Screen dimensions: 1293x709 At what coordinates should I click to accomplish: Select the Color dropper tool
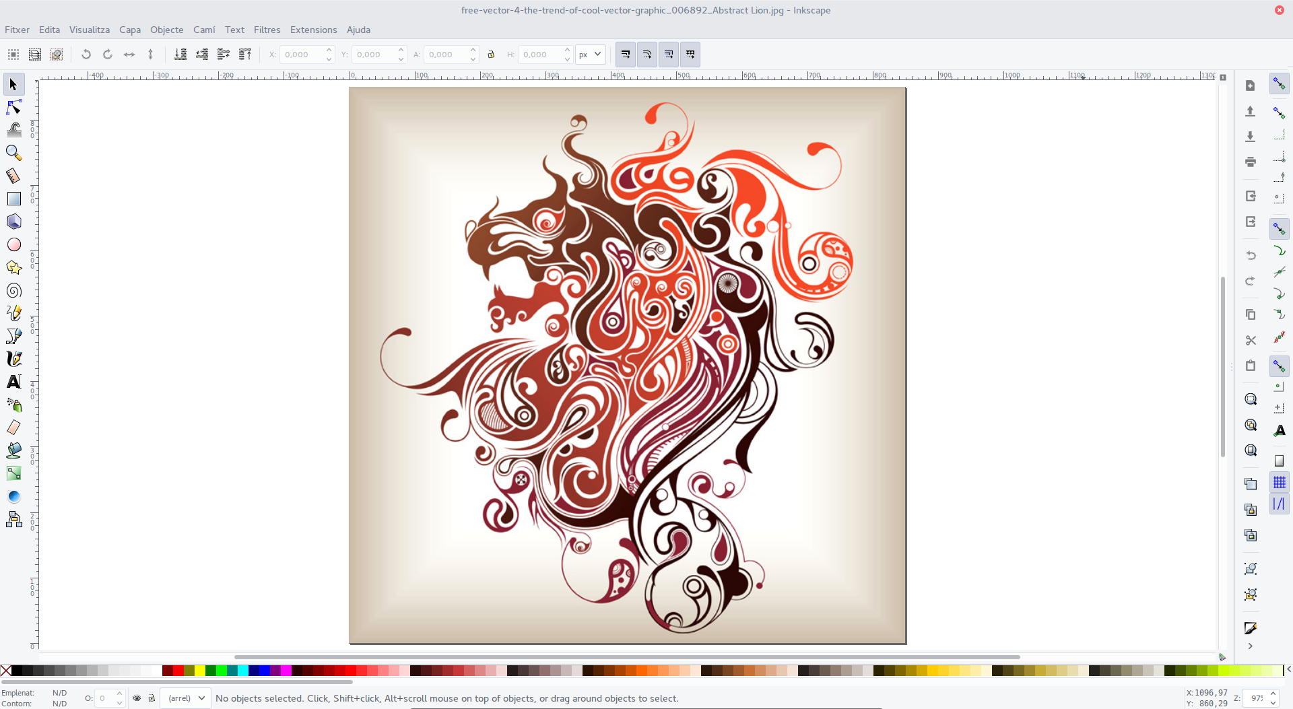pyautogui.click(x=13, y=496)
